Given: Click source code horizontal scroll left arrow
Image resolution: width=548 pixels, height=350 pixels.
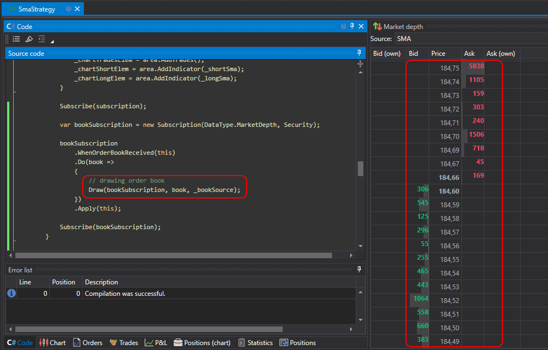Looking at the screenshot, I should [10, 255].
